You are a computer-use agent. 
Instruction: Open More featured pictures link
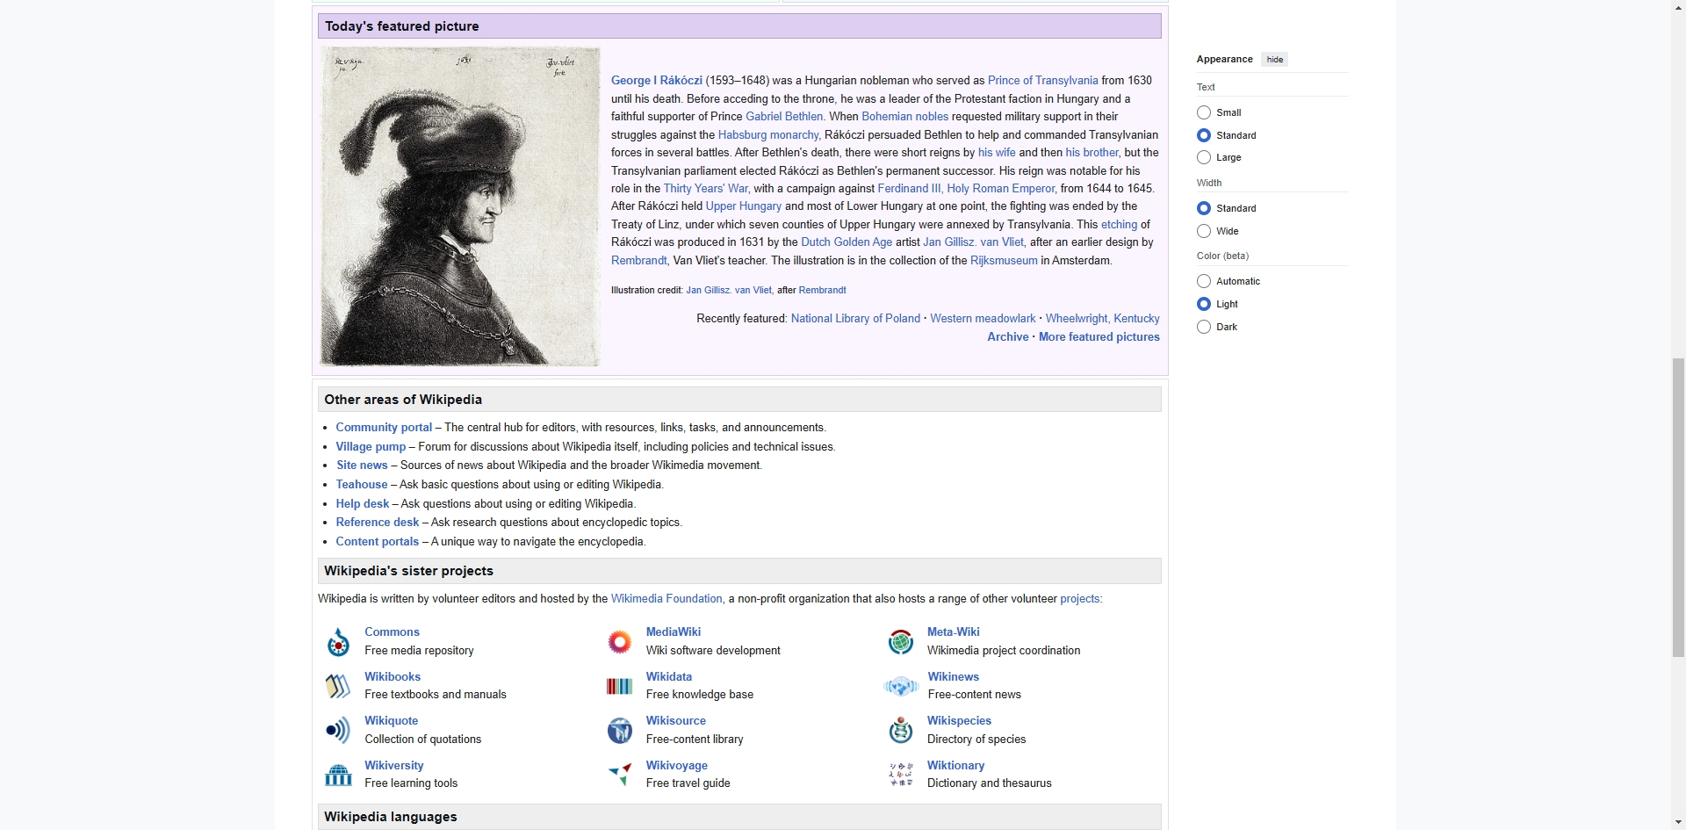click(1099, 336)
